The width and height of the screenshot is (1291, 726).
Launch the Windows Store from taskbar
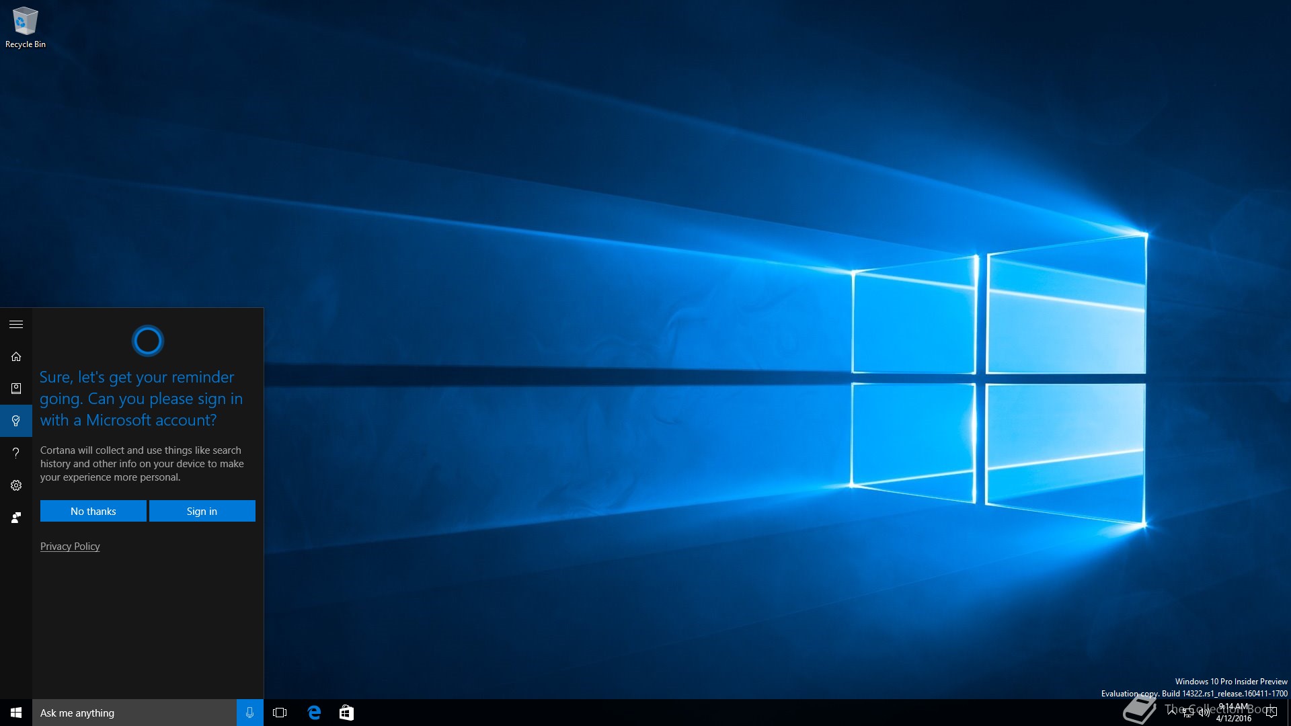(x=346, y=713)
